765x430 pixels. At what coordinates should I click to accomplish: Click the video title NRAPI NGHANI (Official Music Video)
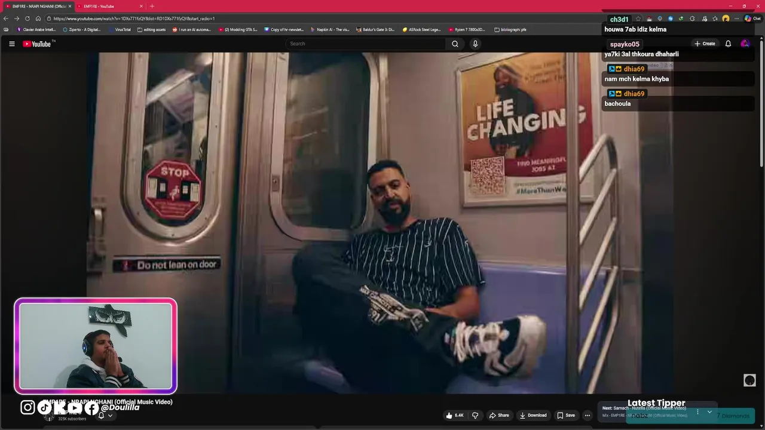coord(122,402)
